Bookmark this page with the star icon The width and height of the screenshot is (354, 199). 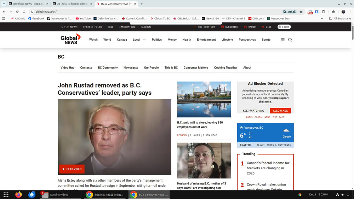[301, 12]
